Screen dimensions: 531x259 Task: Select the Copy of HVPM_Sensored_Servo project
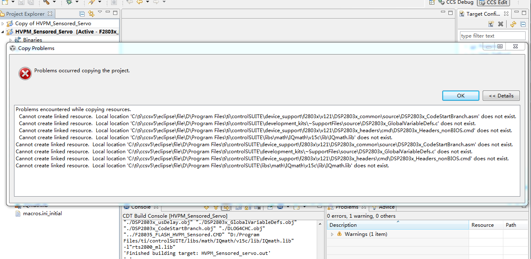tap(53, 24)
